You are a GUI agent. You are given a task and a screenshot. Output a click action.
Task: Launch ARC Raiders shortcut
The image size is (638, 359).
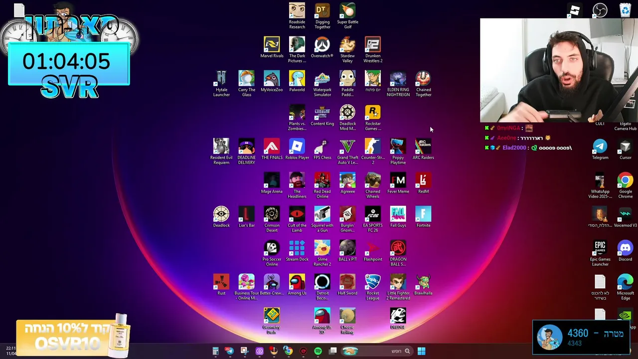point(423,149)
